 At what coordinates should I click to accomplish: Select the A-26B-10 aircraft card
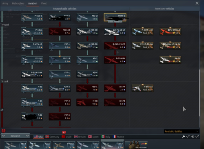(87, 31)
